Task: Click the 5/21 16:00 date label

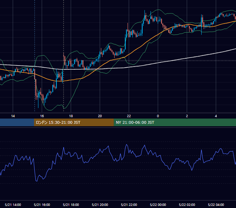Action: pyautogui.click(x=42, y=205)
